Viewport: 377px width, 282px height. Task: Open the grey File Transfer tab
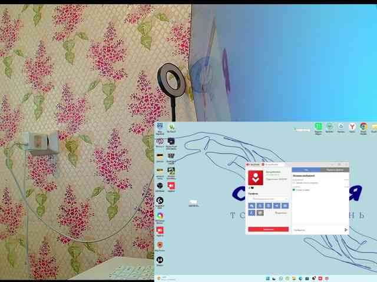tap(335, 170)
